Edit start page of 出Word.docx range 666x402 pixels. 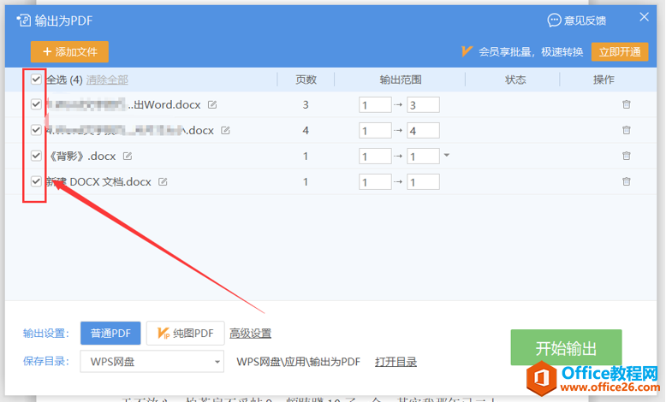(375, 105)
